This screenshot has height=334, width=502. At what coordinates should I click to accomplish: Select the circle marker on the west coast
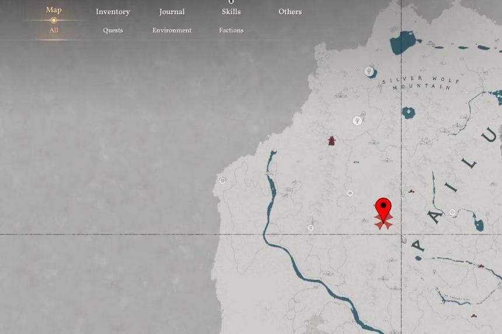pos(222,181)
